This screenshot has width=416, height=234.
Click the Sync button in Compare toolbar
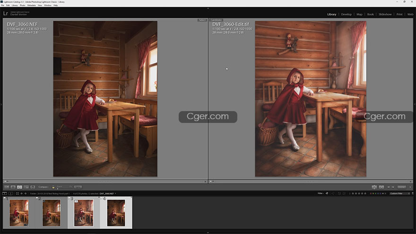click(78, 187)
